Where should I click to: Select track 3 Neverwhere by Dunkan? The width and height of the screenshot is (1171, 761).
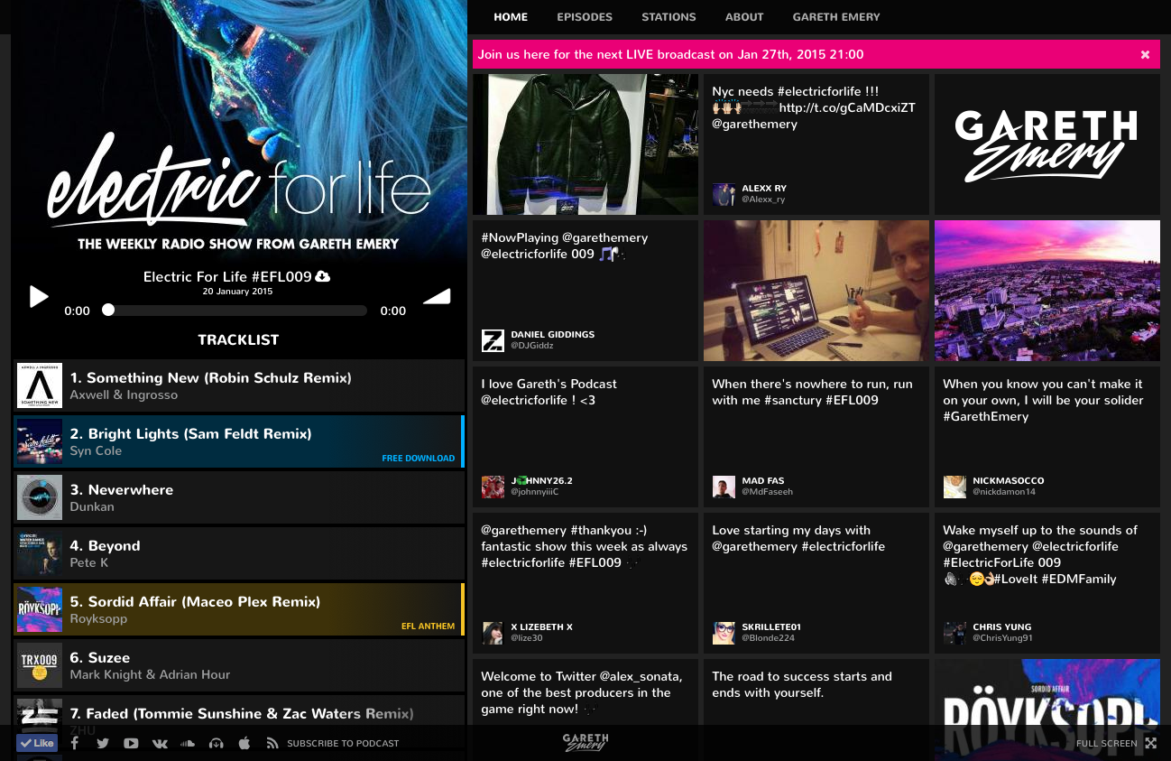[x=239, y=497]
